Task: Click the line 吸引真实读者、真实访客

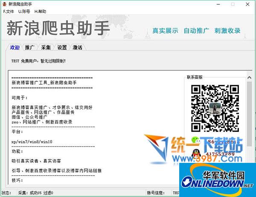Action: pyautogui.click(x=36, y=161)
